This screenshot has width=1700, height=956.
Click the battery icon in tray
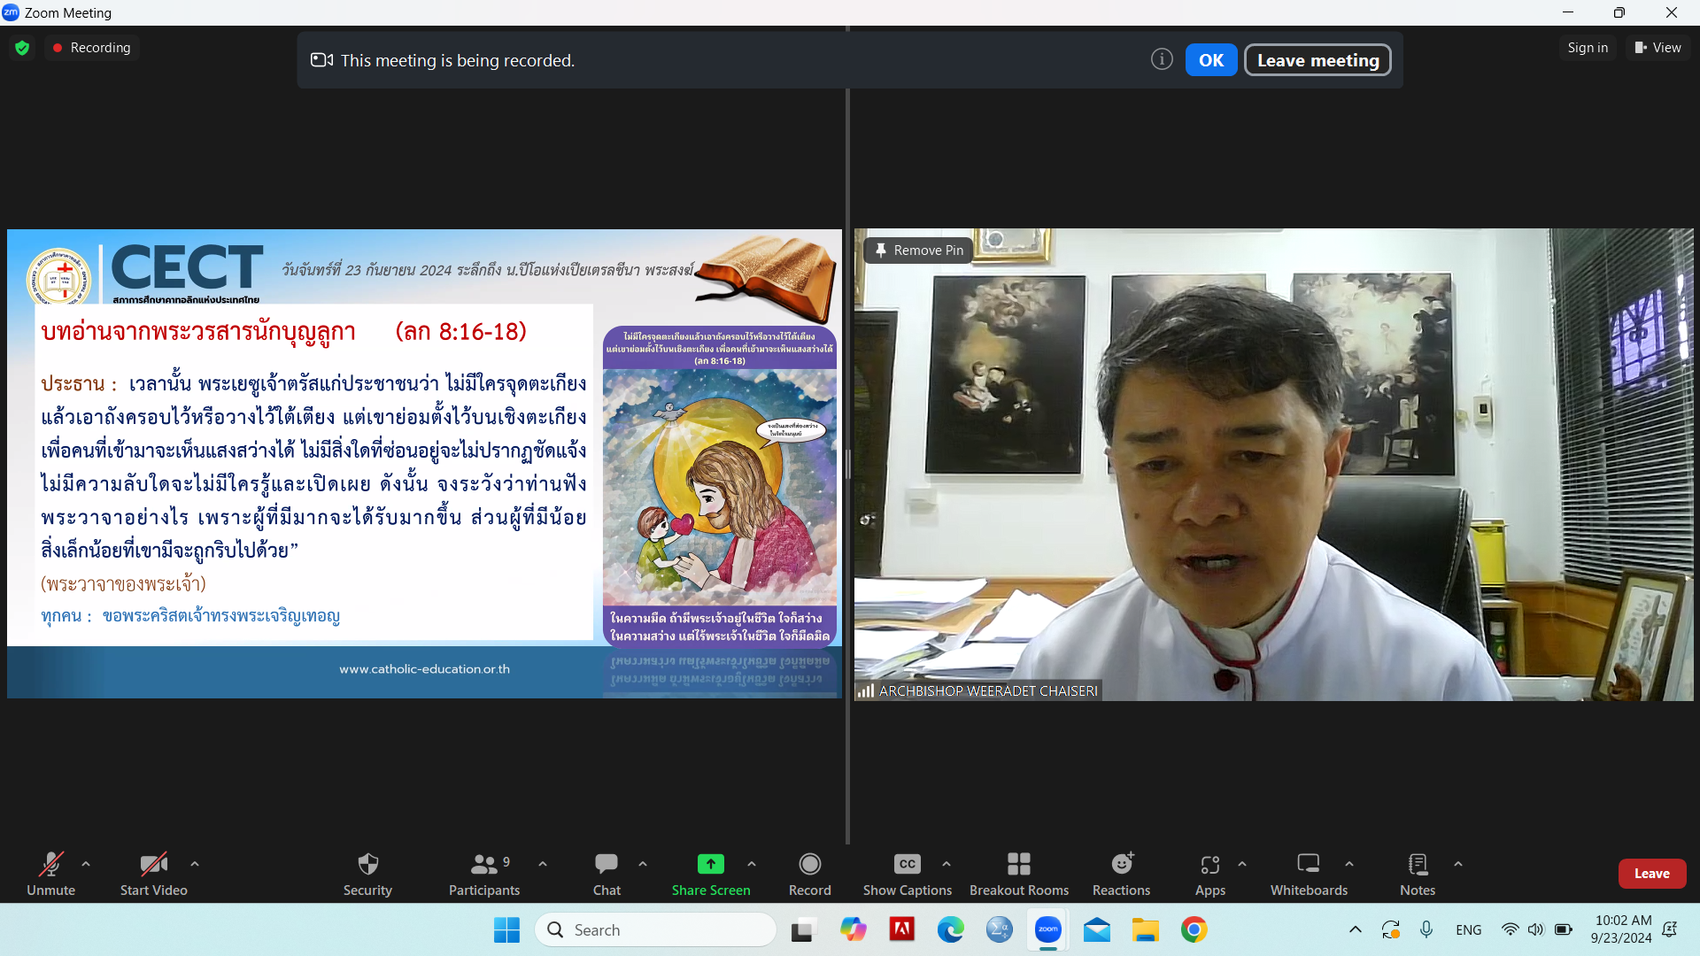click(x=1564, y=929)
